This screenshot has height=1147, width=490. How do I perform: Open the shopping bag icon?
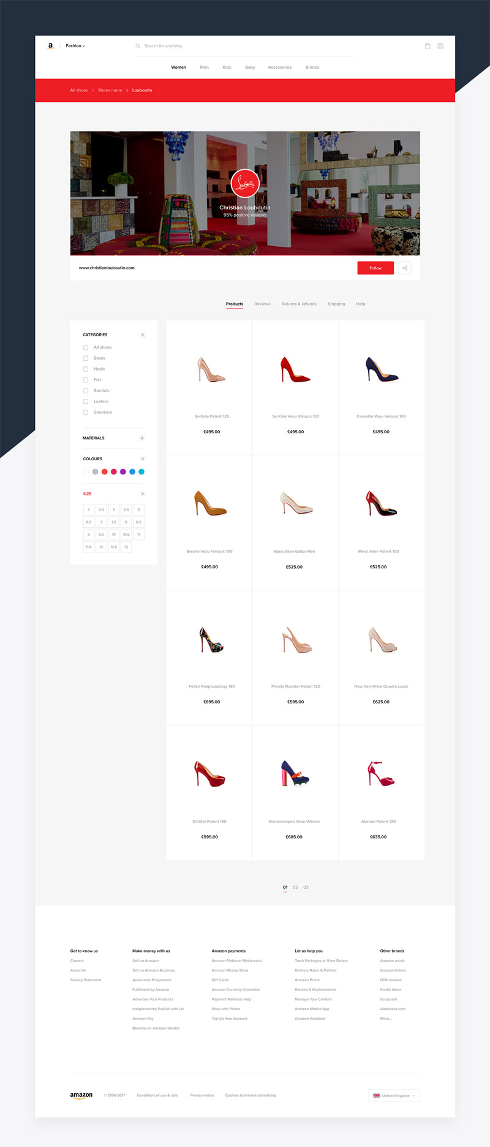point(428,46)
